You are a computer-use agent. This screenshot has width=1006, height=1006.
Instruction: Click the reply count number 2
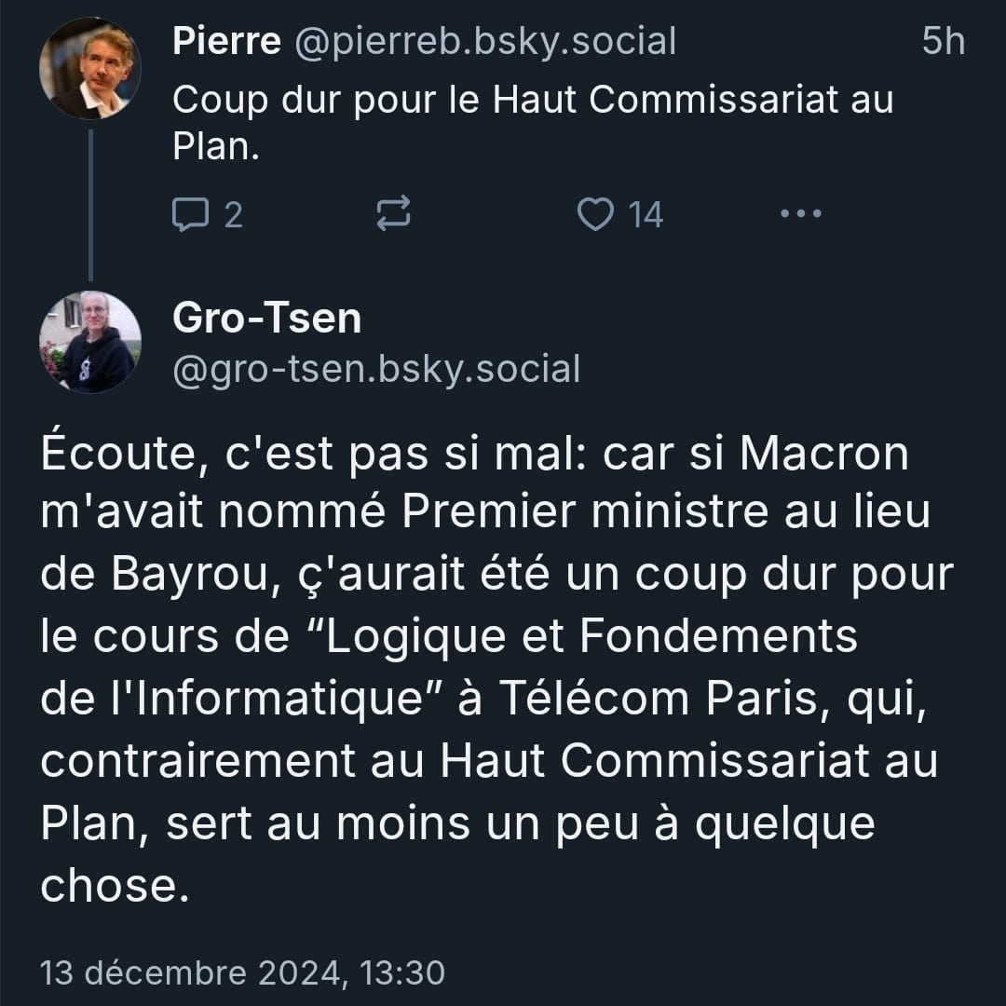233,215
